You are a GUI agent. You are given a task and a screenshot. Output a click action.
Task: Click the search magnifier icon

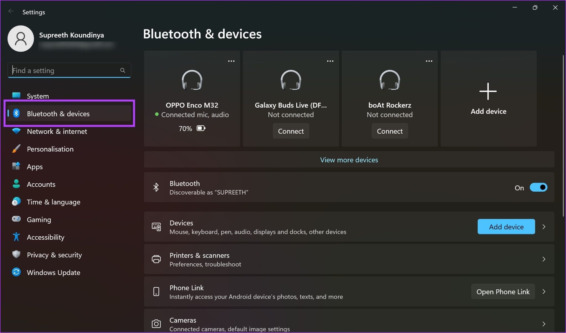122,70
